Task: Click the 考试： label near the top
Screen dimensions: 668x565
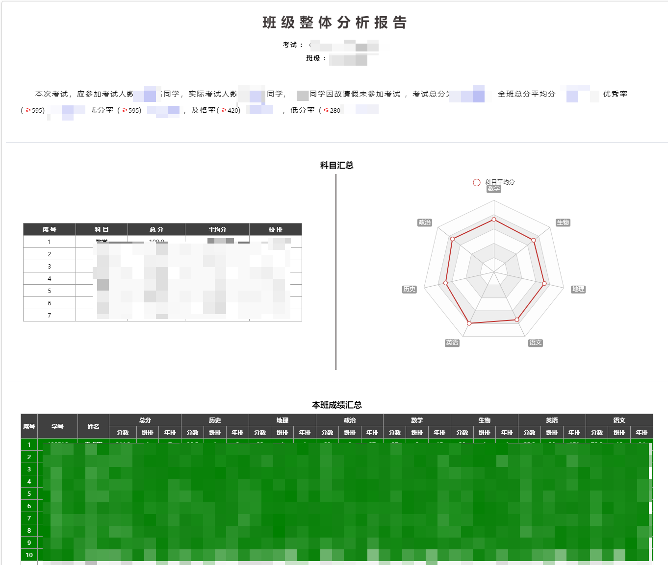Action: click(x=293, y=45)
